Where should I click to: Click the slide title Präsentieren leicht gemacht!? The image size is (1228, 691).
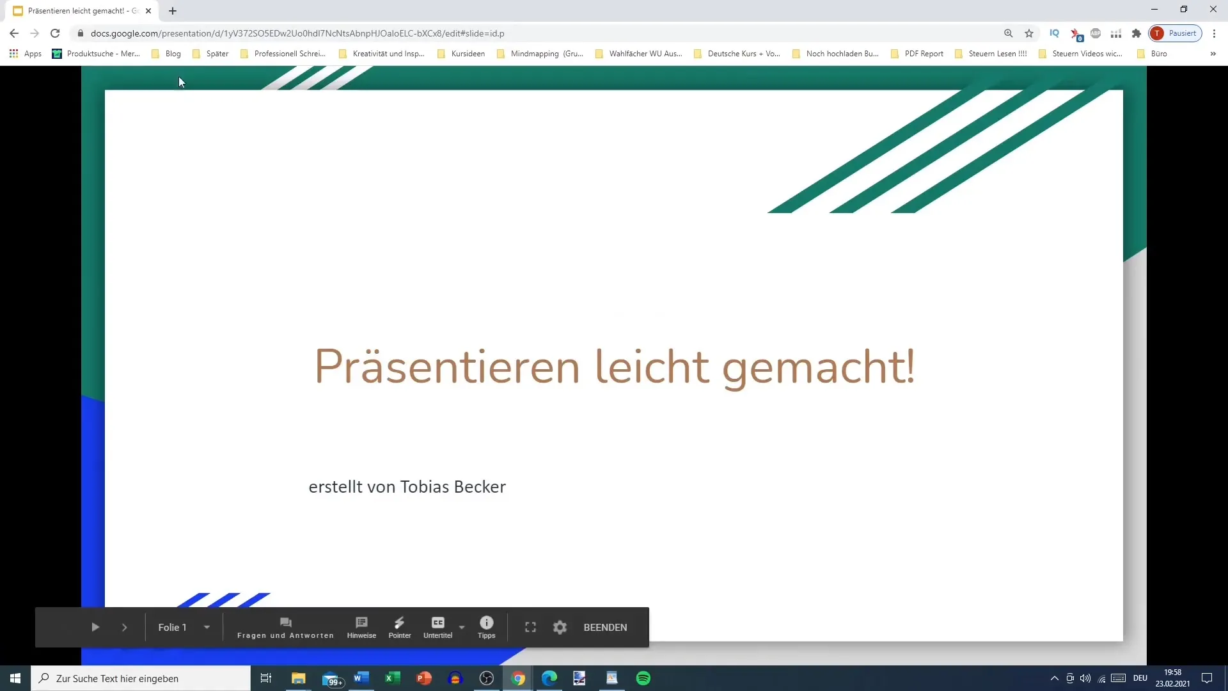[x=615, y=367]
